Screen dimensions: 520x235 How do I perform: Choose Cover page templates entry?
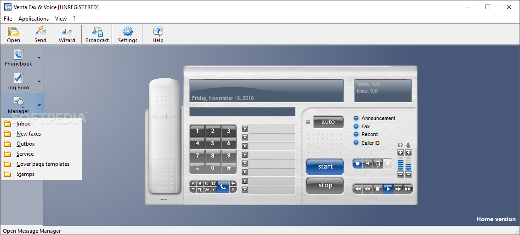point(42,164)
